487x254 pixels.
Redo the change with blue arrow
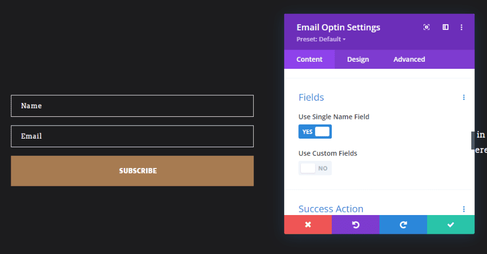403,225
